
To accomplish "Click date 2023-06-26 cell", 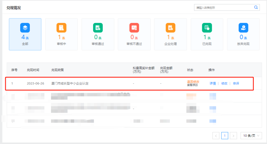I will (36, 83).
